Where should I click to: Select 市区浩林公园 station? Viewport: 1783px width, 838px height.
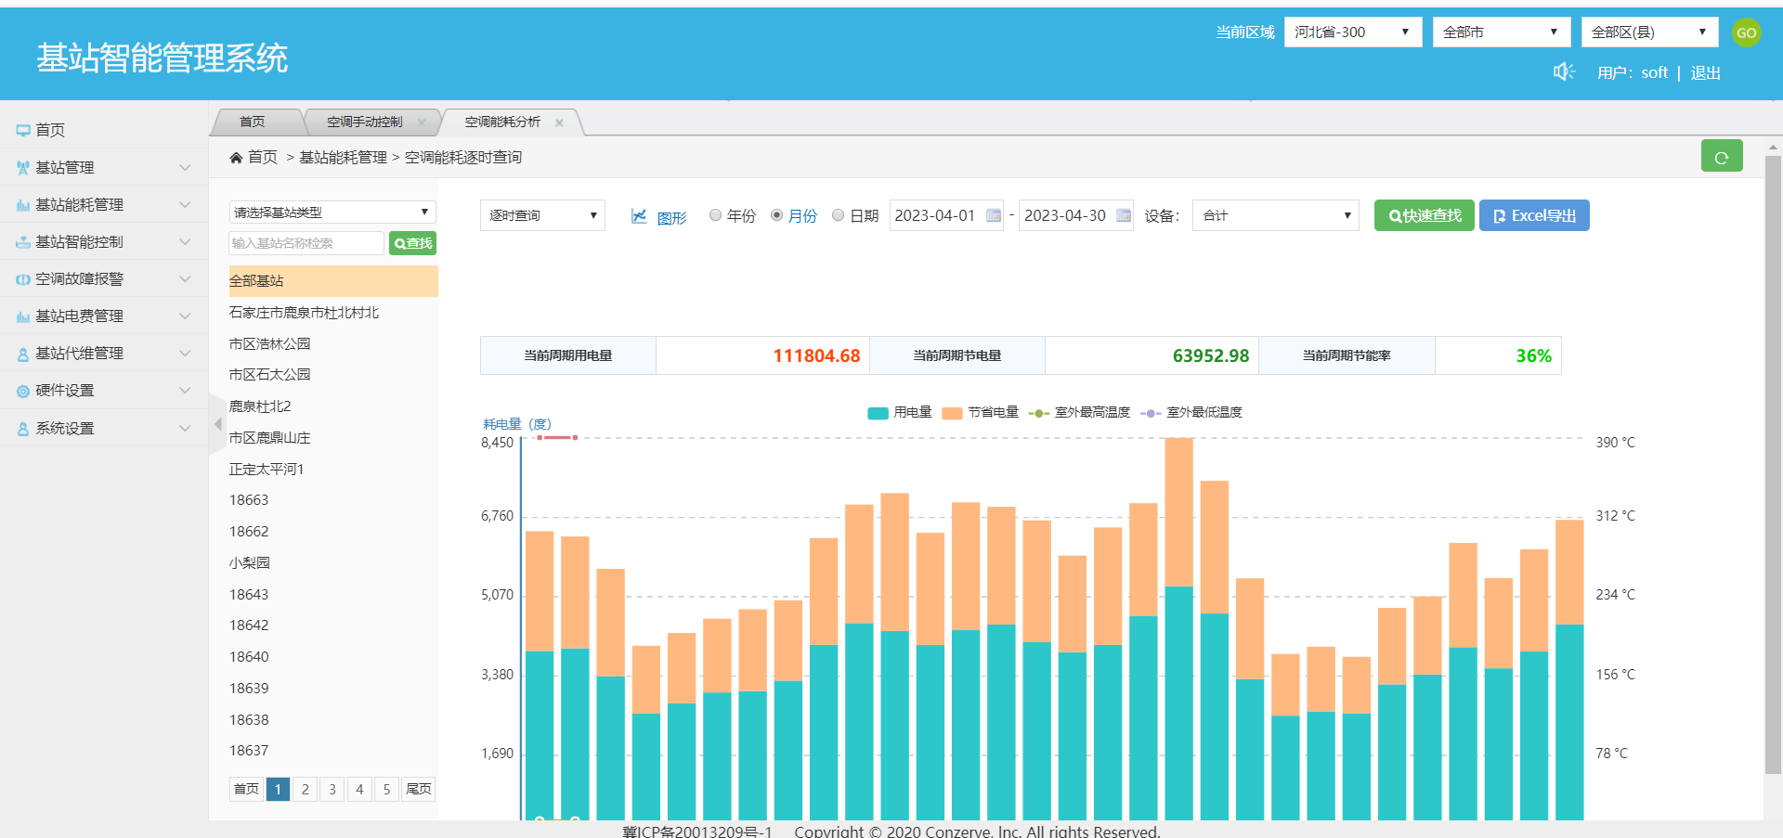point(269,344)
